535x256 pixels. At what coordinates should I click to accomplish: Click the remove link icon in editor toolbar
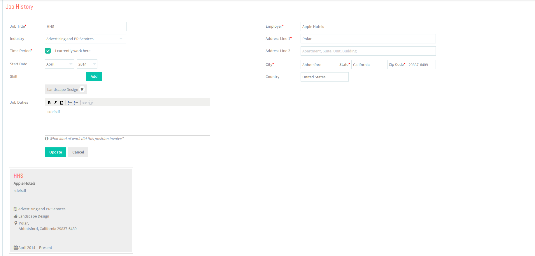pyautogui.click(x=91, y=103)
